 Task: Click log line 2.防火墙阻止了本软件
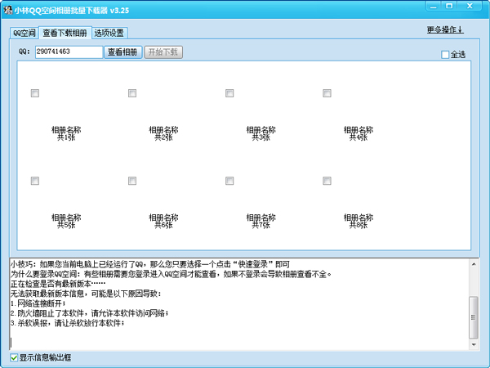coord(89,313)
